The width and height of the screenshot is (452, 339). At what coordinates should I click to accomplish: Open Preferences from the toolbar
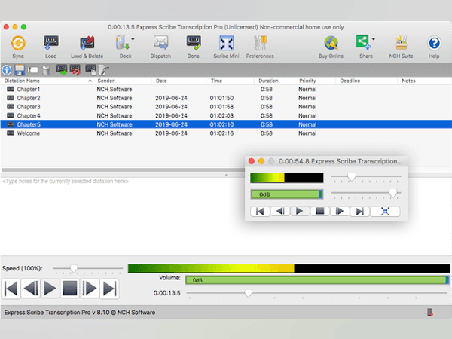pos(260,44)
